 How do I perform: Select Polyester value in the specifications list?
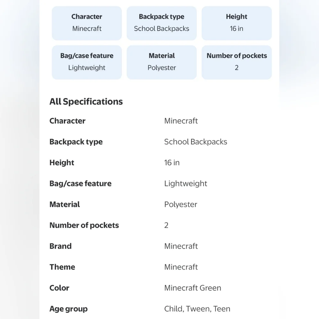(181, 204)
